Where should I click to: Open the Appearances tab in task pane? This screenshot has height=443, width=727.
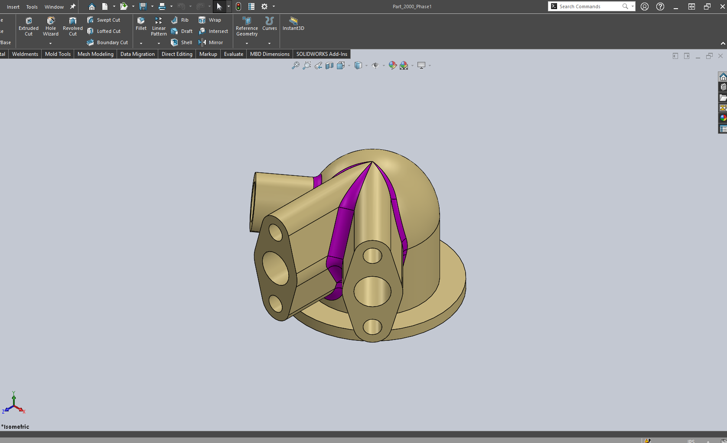[723, 118]
